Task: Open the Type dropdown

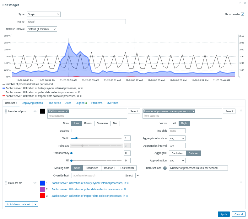Action: 44,14
